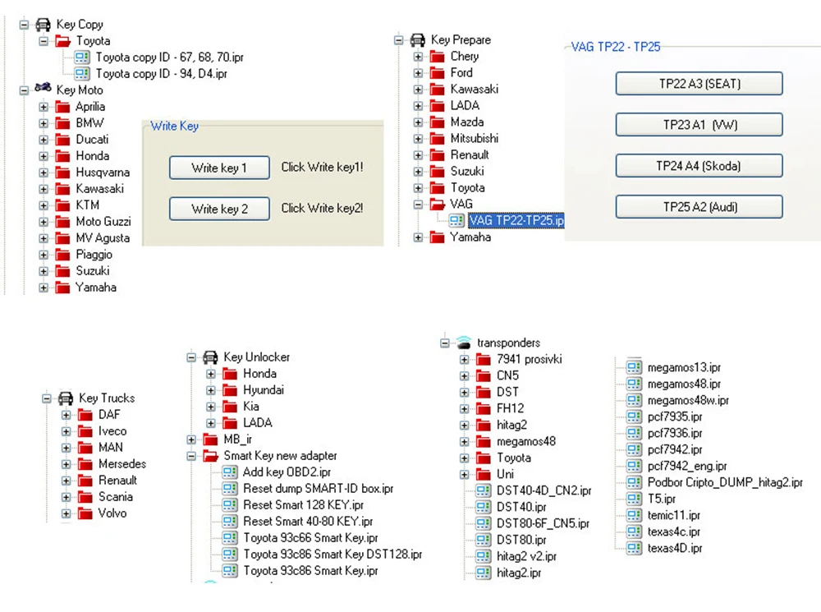The image size is (821, 612).
Task: Click the TP24 A4 (Skoda) button
Action: pos(699,166)
